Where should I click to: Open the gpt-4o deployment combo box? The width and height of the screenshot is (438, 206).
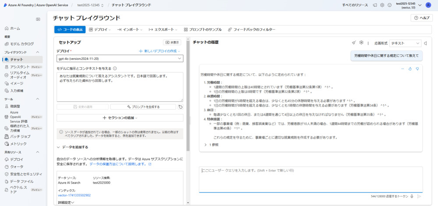120,59
